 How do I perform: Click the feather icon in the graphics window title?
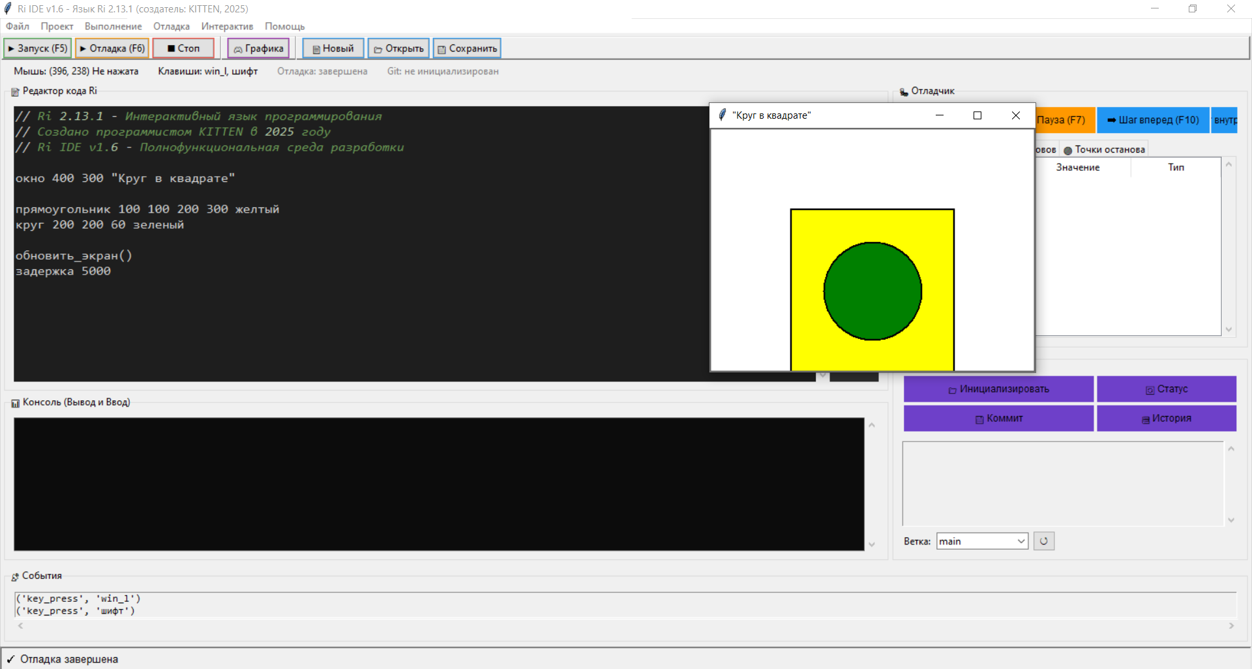(x=722, y=115)
